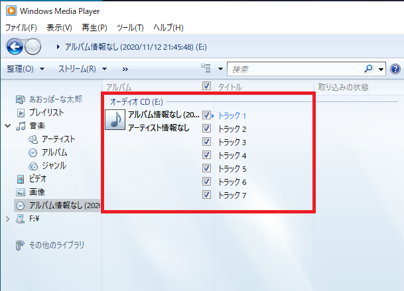404x291 pixels.
Task: Click the magnifier search icon
Action: pos(368,69)
